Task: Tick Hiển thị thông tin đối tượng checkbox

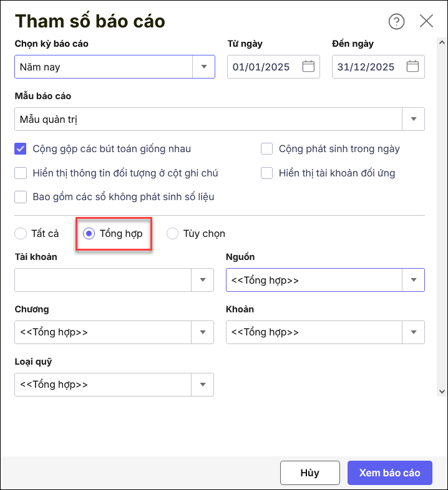Action: (x=21, y=173)
